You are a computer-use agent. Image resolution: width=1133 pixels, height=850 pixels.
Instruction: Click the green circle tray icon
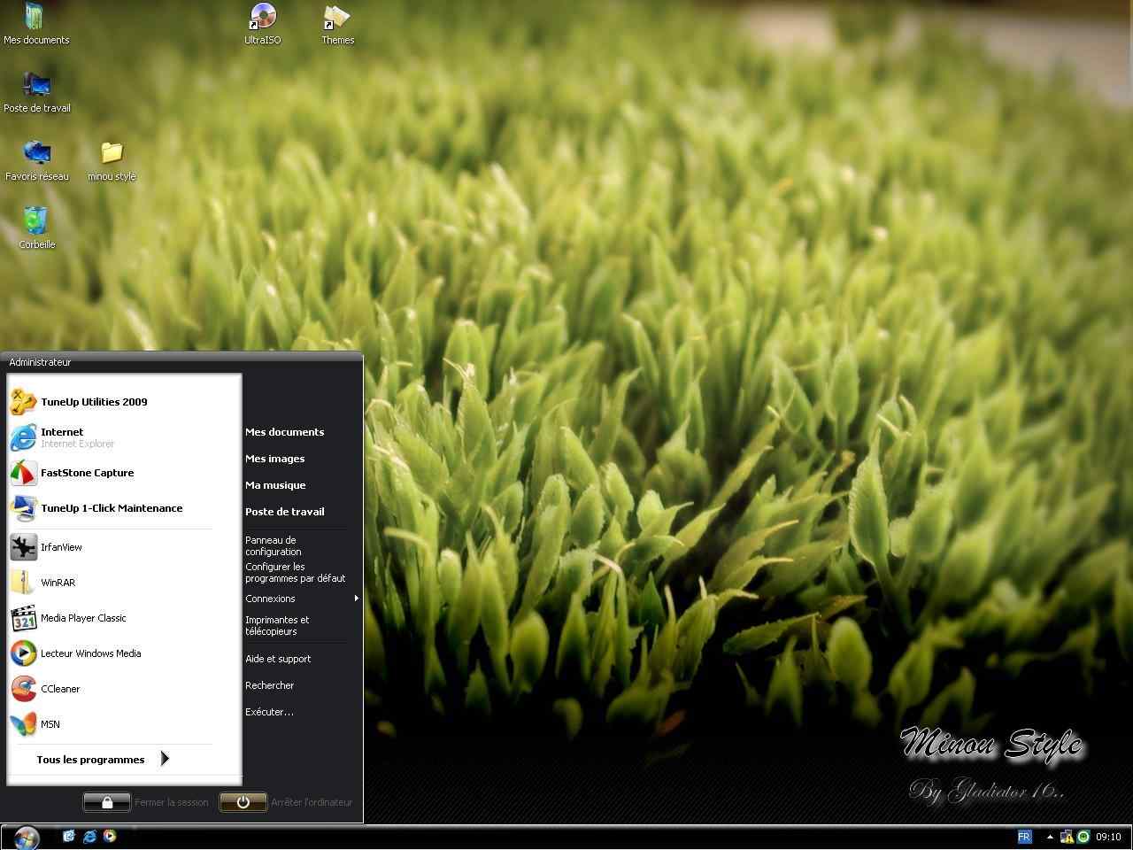(x=1083, y=837)
